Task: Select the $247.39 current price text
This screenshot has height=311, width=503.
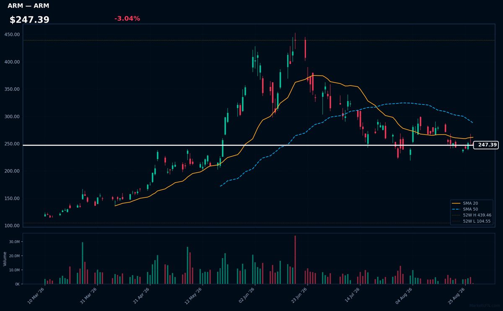Action: (x=29, y=20)
